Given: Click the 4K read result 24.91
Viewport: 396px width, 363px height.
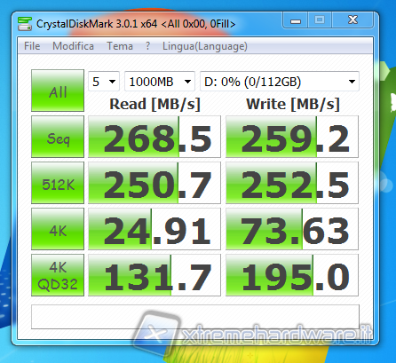Looking at the screenshot, I should pyautogui.click(x=154, y=229).
